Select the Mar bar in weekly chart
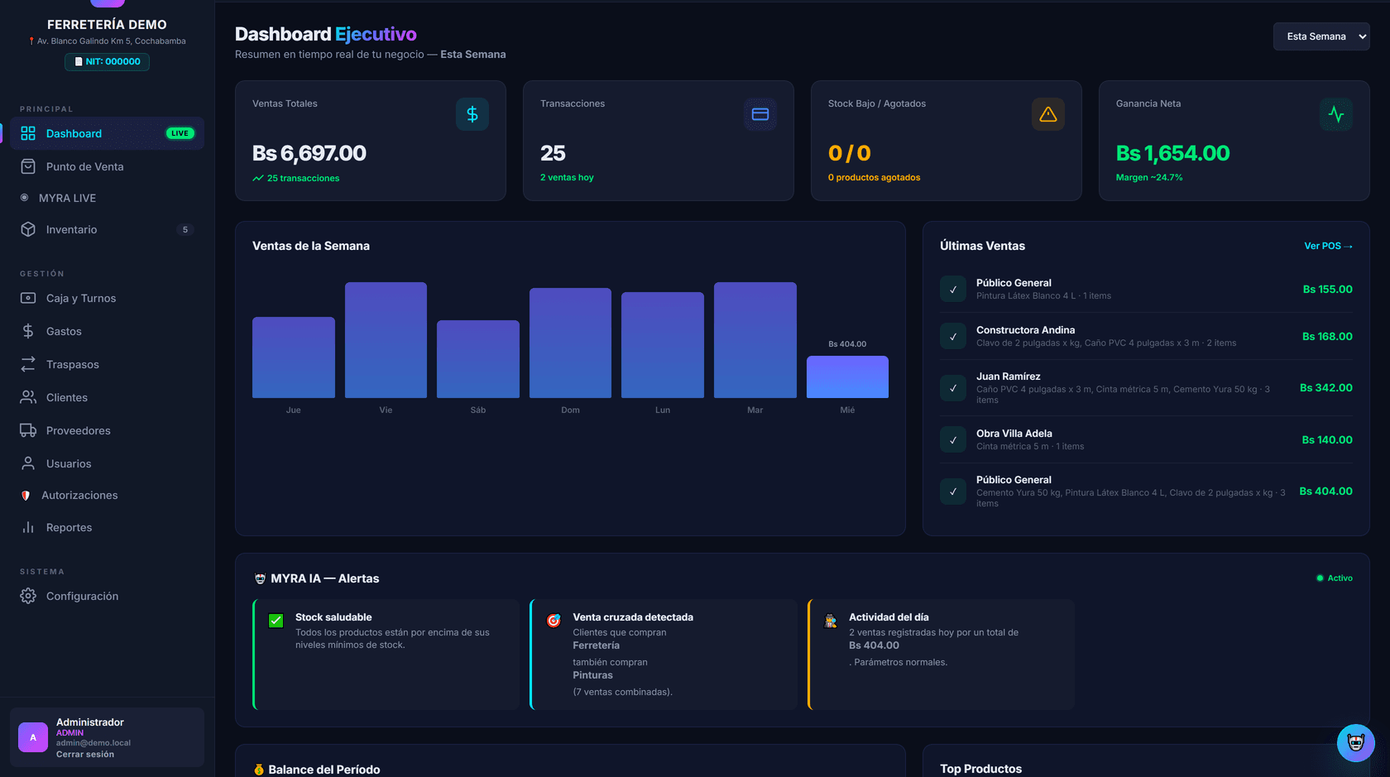Screen dimensions: 1390x777 coord(755,340)
